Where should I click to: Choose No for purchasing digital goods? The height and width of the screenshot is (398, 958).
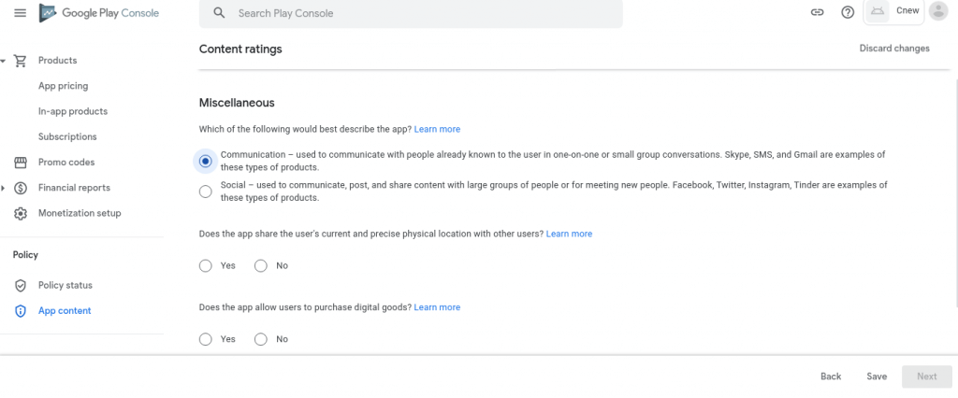(x=261, y=339)
